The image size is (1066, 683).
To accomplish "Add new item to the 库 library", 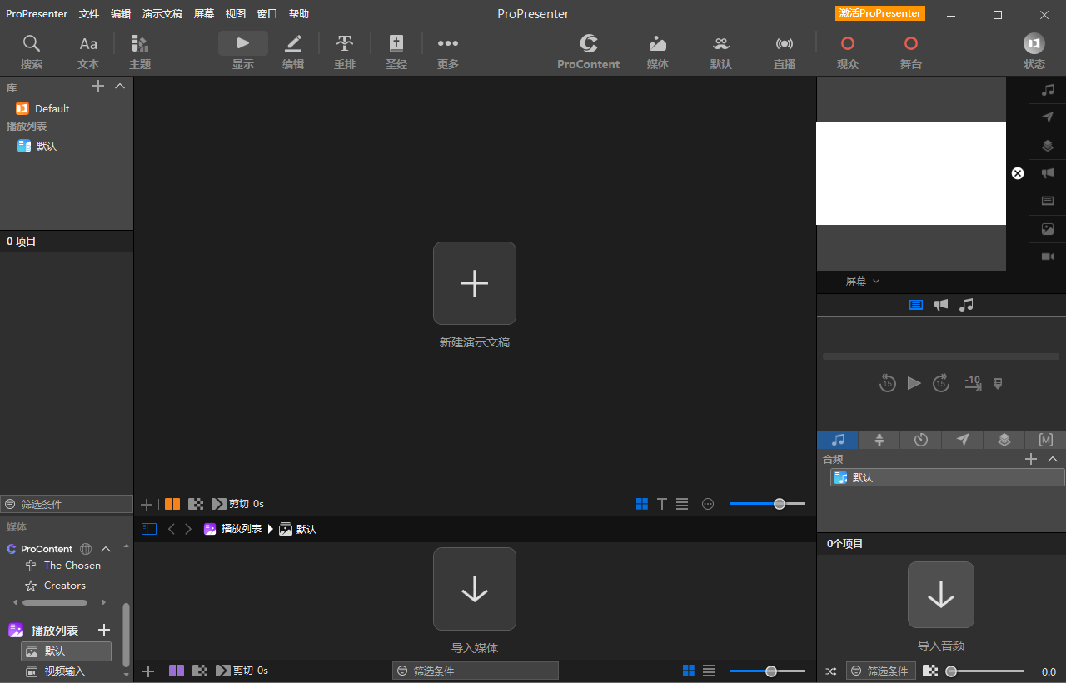I will coord(97,87).
